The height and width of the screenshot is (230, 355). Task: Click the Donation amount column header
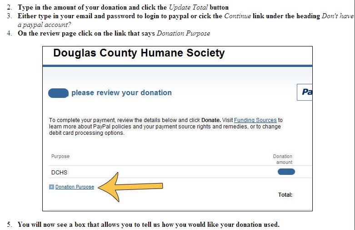283,159
